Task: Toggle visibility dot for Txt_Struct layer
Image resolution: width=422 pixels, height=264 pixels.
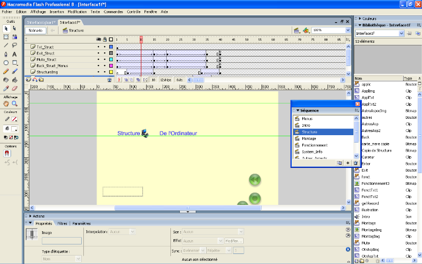Action: click(98, 47)
